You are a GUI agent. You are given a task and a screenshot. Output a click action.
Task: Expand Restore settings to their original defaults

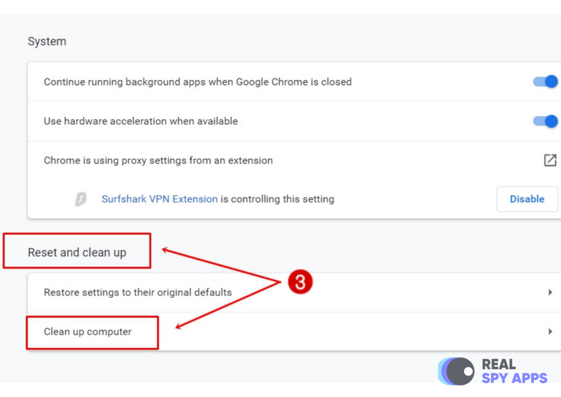(x=550, y=292)
